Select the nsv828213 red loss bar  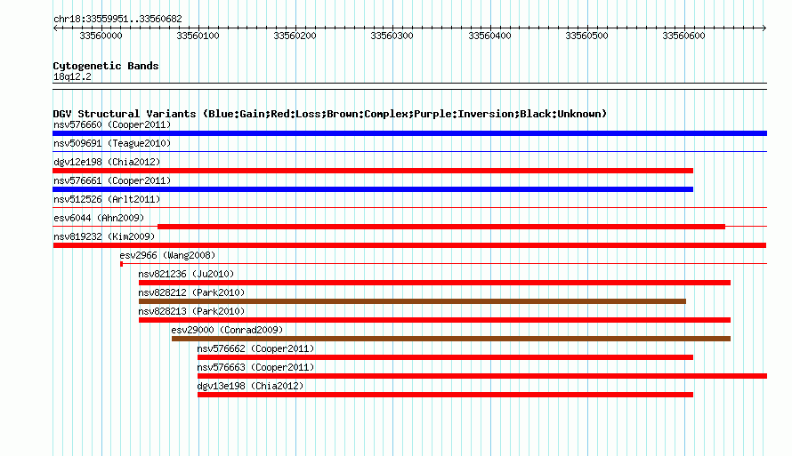pyautogui.click(x=434, y=320)
